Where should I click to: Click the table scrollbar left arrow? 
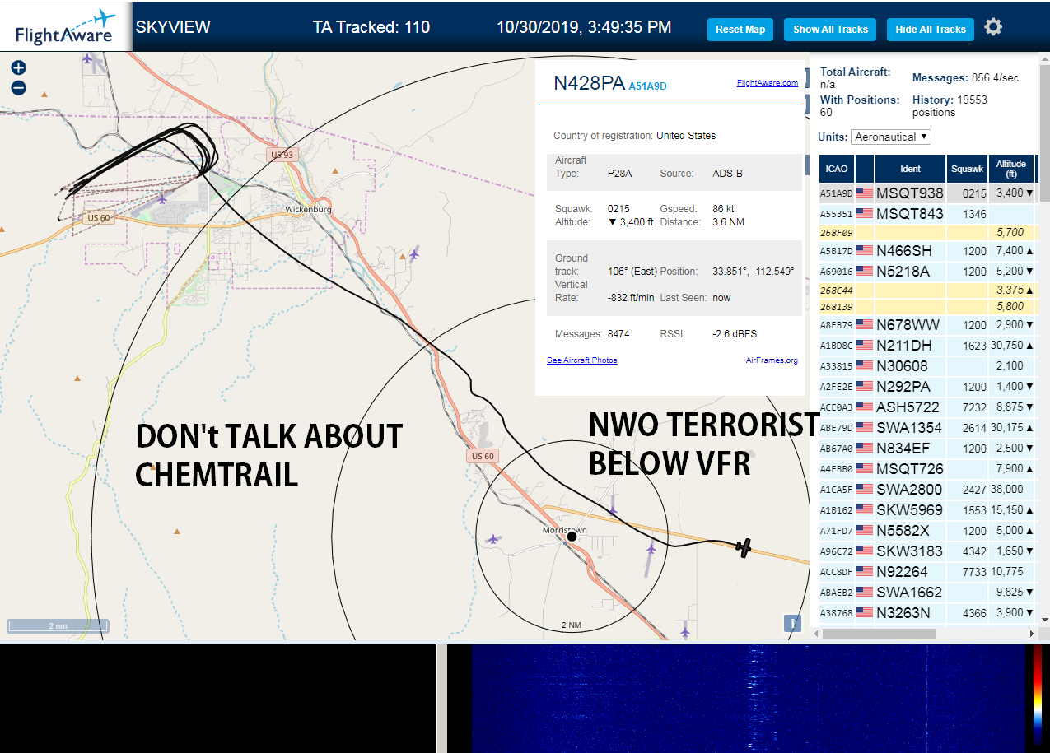pos(815,634)
